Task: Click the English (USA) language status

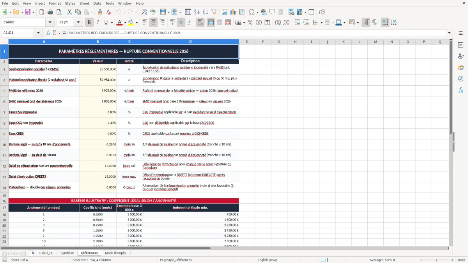Action: [x=267, y=260]
